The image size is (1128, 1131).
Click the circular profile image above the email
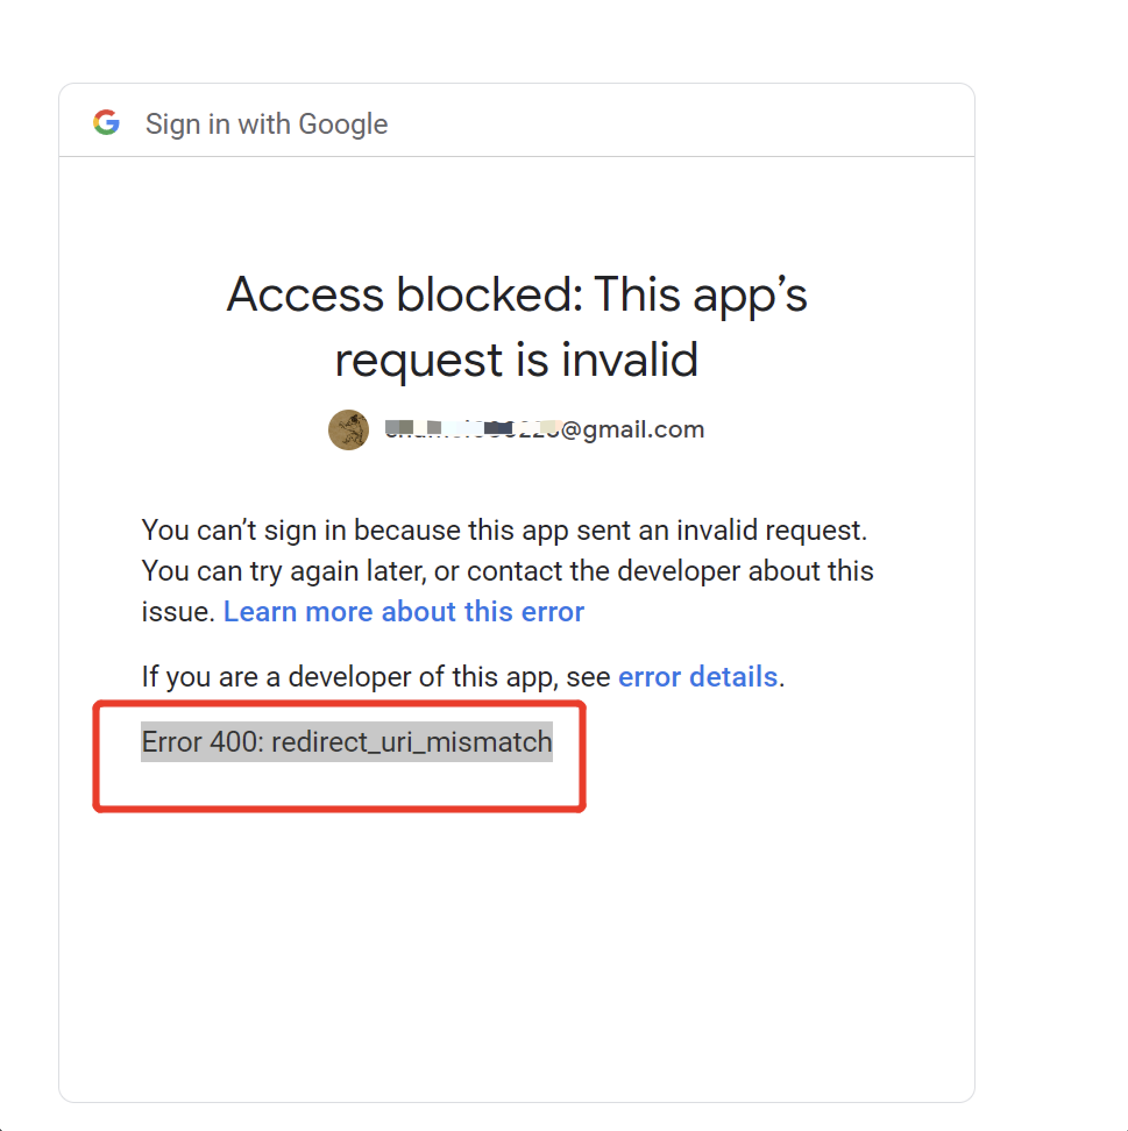(349, 429)
